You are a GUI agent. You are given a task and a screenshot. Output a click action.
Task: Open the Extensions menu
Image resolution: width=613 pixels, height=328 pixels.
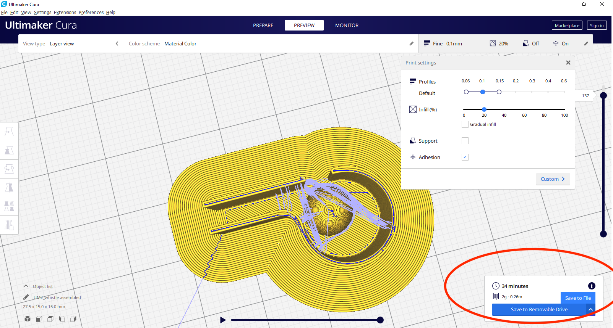click(x=65, y=12)
